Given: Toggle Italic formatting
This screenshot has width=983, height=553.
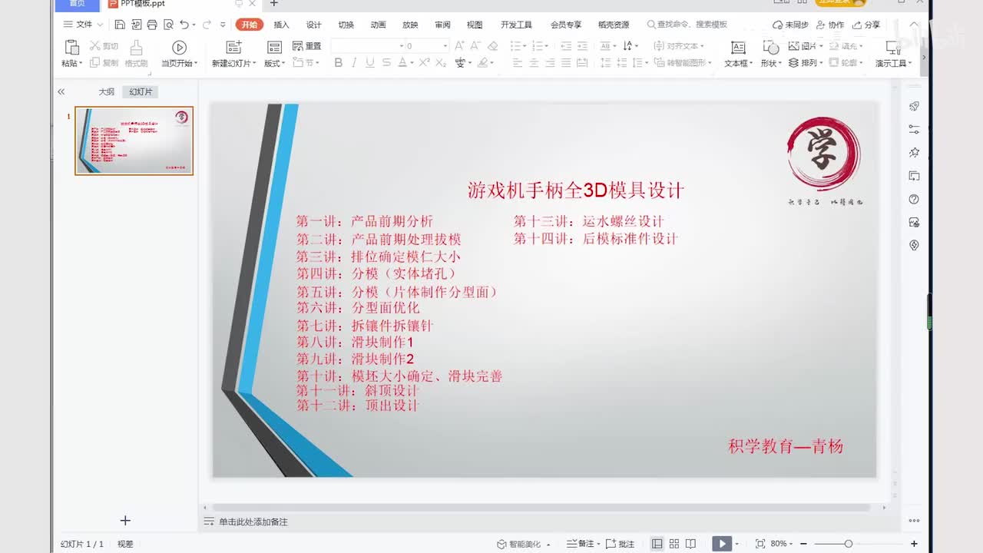Looking at the screenshot, I should tap(354, 63).
